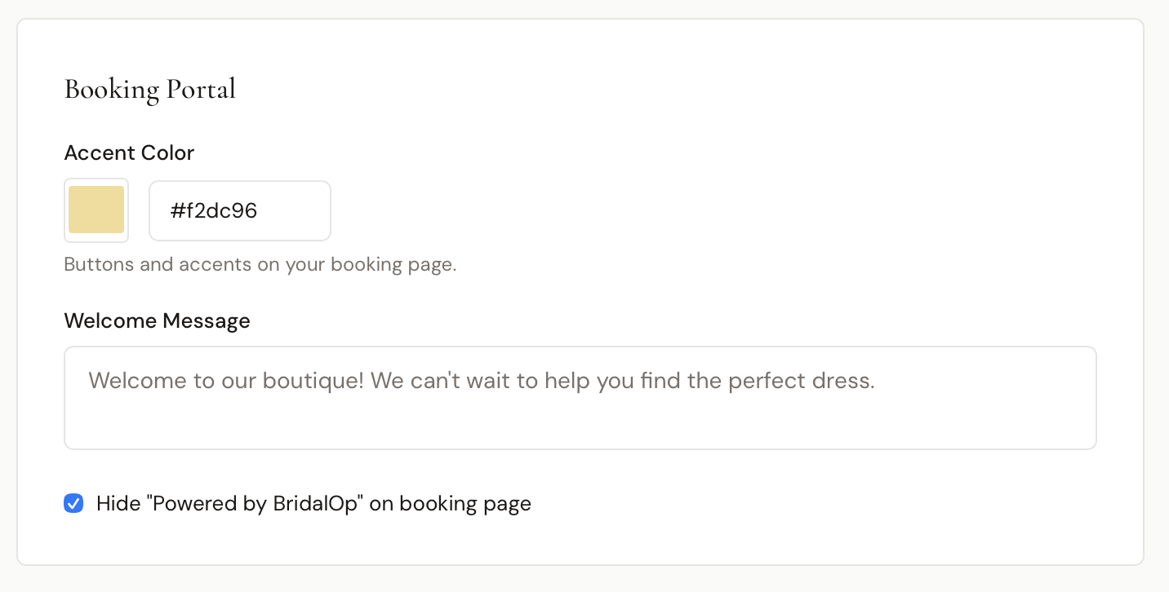Screen dimensions: 1169x592
Task: Click 'Buttons and accents' helper text
Action: [x=260, y=264]
